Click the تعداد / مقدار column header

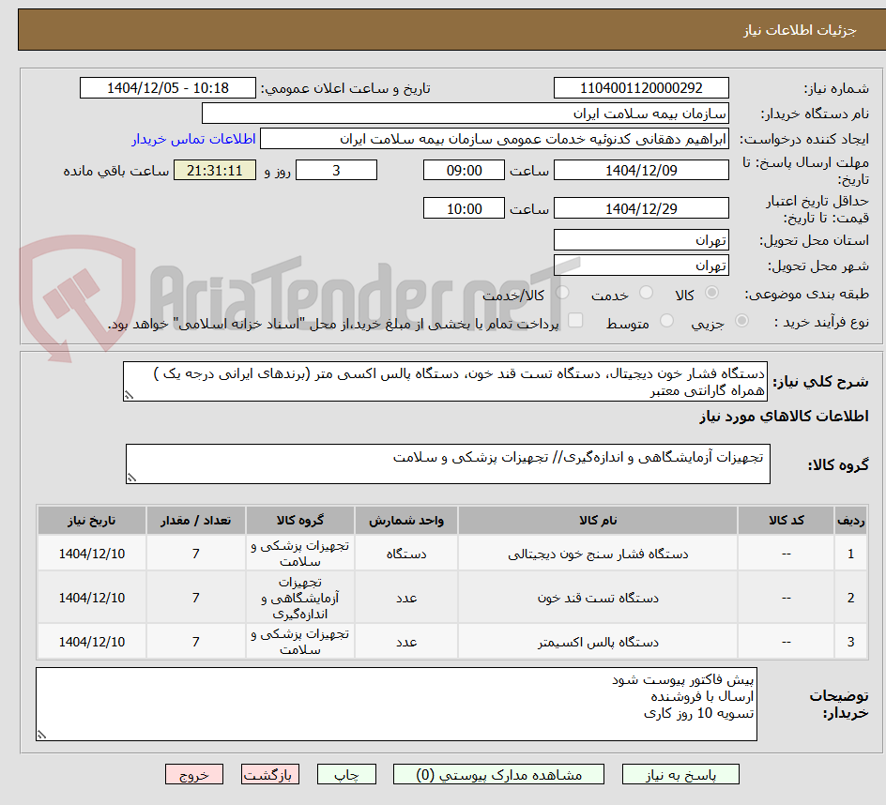tap(195, 521)
